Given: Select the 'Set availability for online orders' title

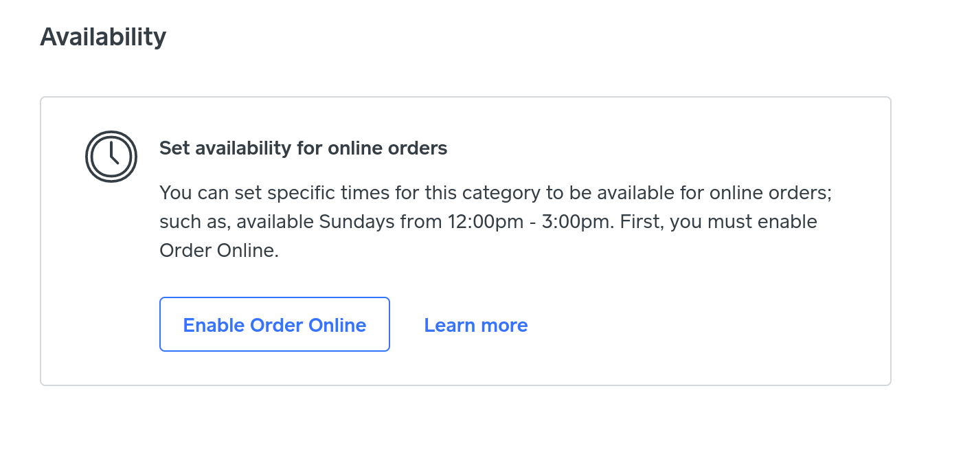Looking at the screenshot, I should click(303, 148).
